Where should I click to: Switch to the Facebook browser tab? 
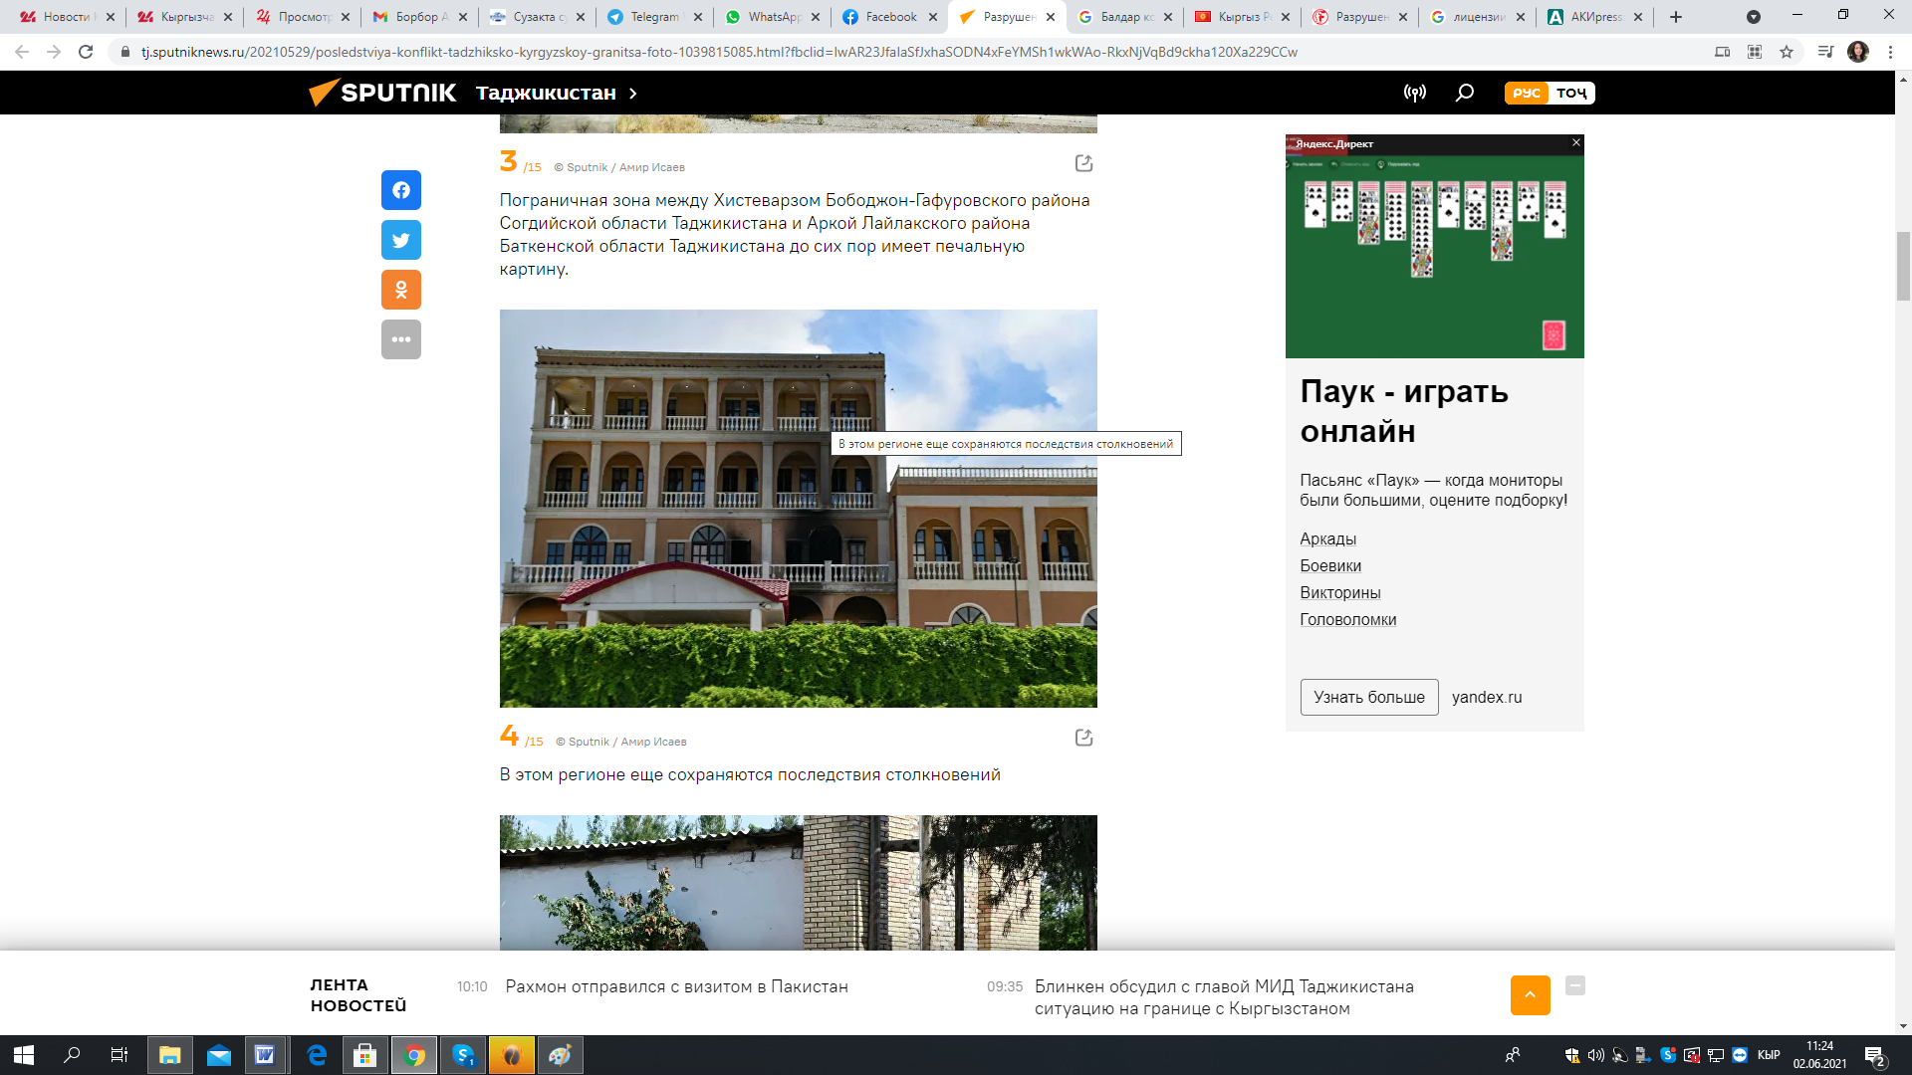[889, 17]
